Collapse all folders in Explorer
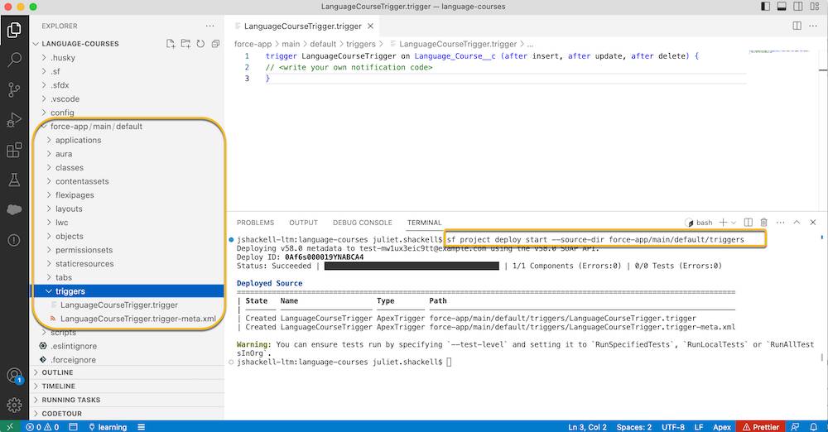The image size is (828, 432). (215, 44)
